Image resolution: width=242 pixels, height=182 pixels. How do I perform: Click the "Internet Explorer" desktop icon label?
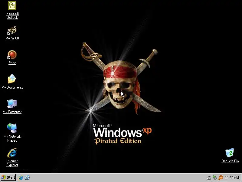(12, 163)
